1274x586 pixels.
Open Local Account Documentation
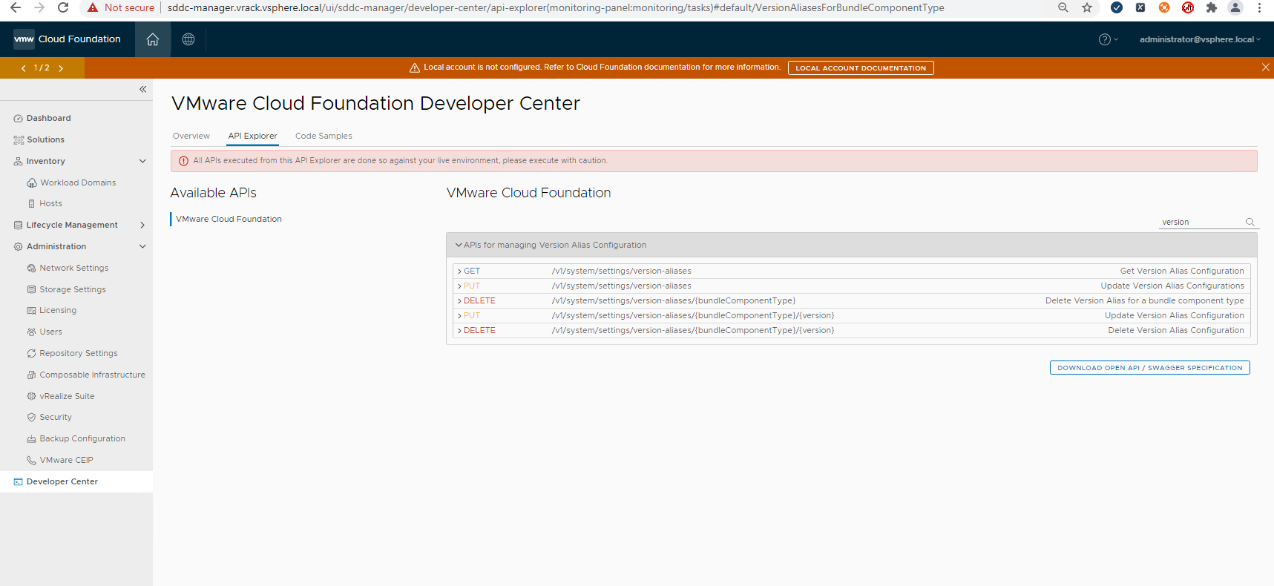click(861, 68)
